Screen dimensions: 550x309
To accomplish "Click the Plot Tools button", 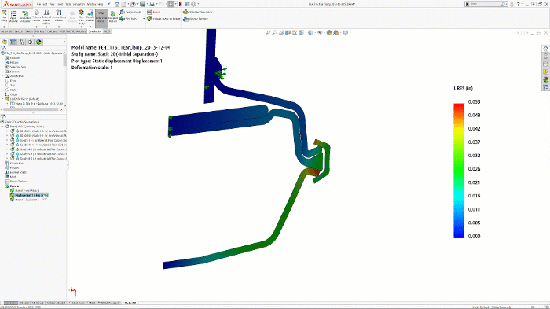I will [x=128, y=19].
